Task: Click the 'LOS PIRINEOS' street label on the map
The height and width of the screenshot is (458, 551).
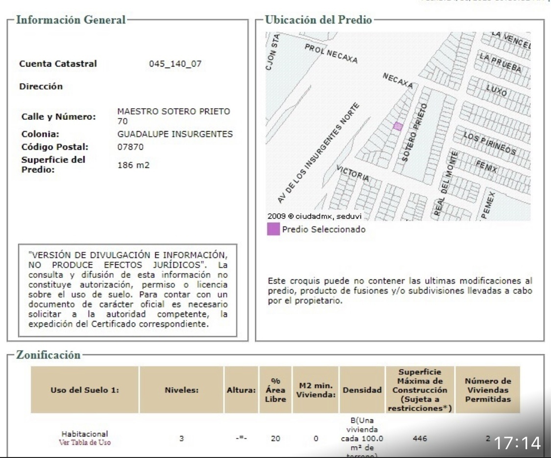Action: tap(490, 143)
